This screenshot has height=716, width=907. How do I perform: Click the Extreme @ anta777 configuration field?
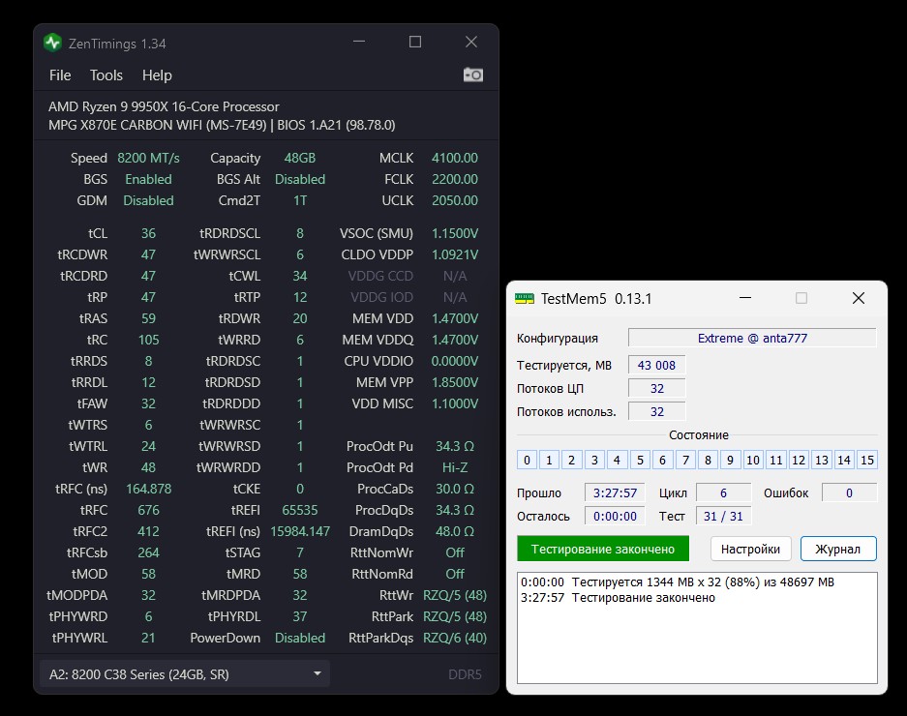point(751,338)
